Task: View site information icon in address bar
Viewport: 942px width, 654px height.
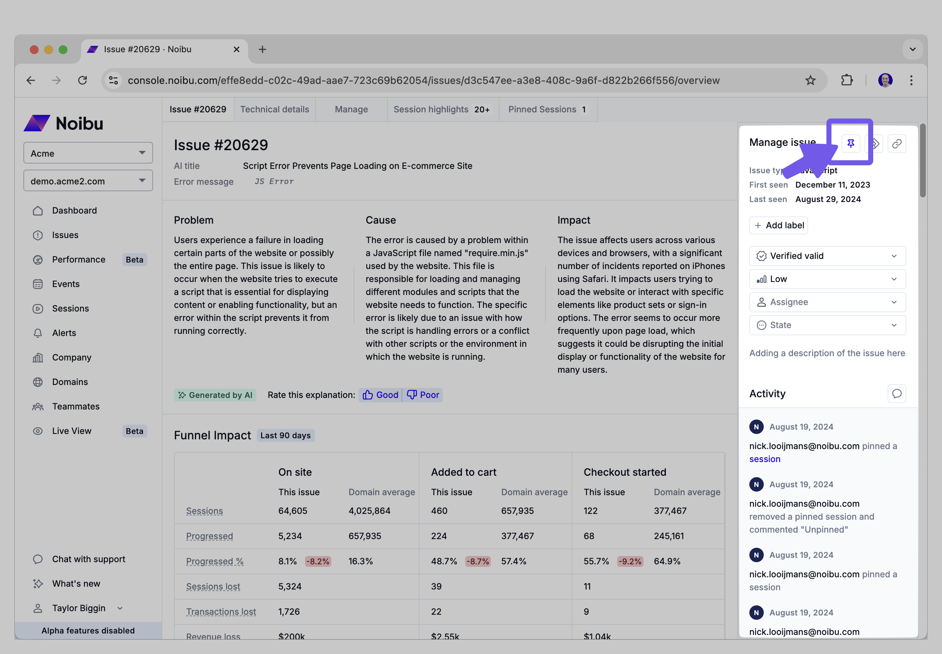Action: tap(113, 80)
